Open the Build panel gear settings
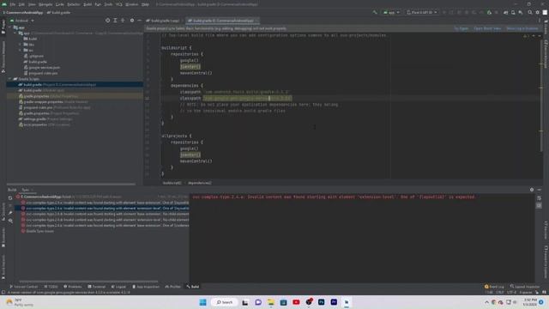549x309 pixels. click(x=532, y=190)
